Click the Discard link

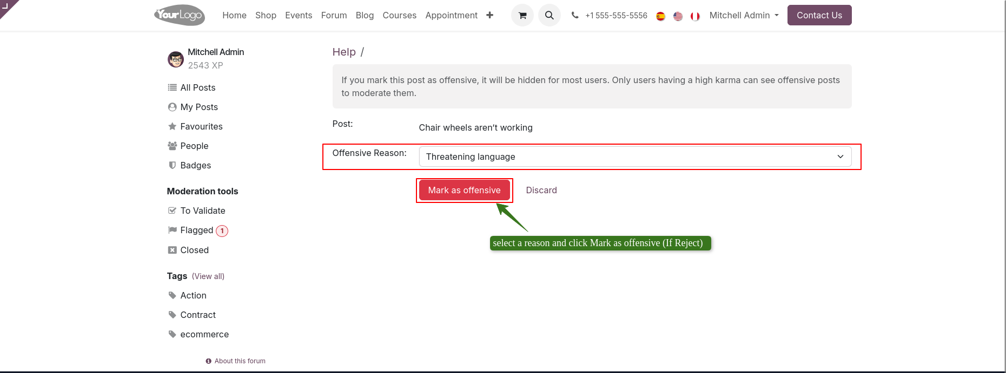541,190
